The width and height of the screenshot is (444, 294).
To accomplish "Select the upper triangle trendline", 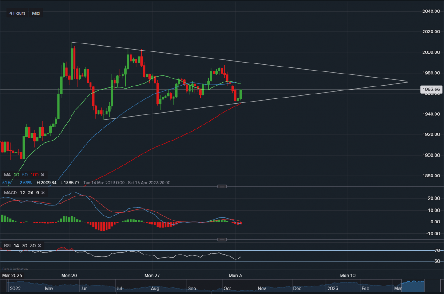I will 266,66.
